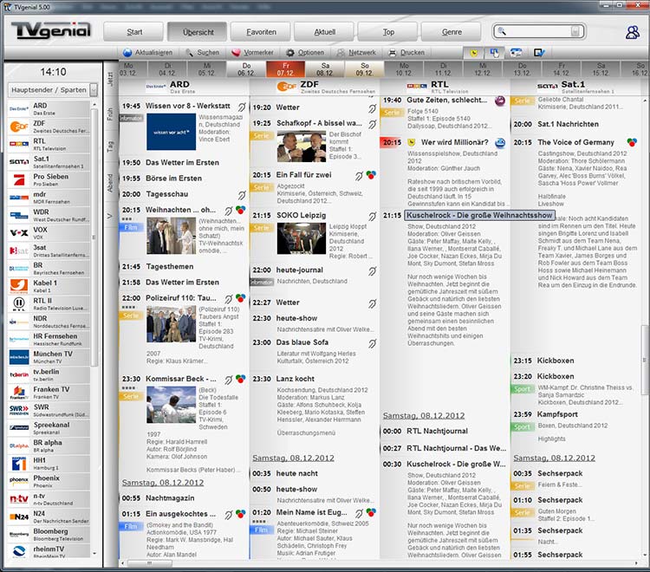Viewport: 650px width, 572px height.
Task: Open Vormerker via the heart icon
Action: [x=236, y=53]
